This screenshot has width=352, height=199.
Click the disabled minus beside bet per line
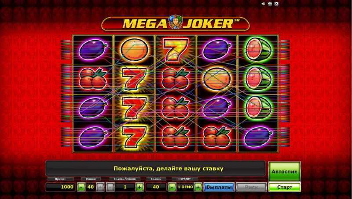[x=110, y=187]
